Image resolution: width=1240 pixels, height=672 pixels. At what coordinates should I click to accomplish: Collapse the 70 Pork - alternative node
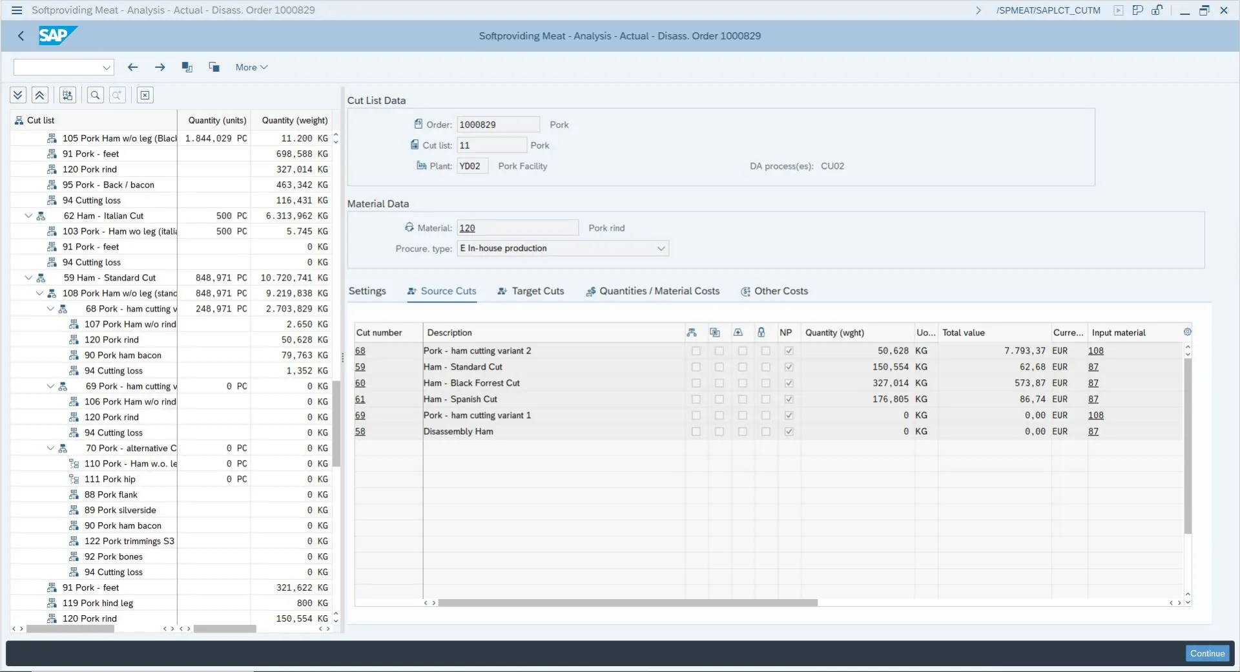[50, 448]
